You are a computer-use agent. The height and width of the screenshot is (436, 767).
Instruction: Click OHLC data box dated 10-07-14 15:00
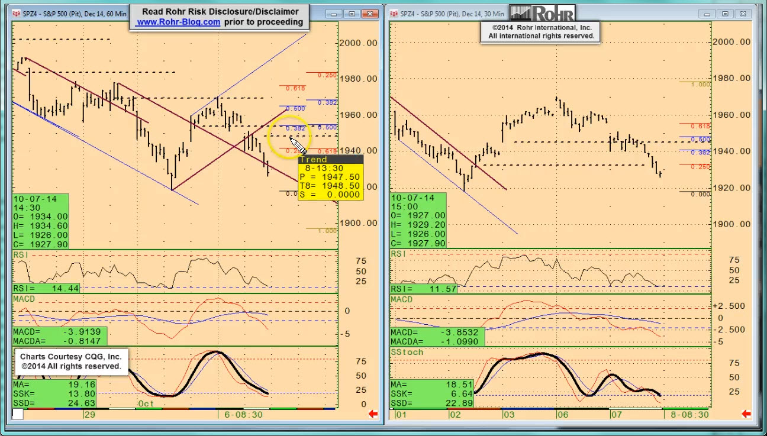pyautogui.click(x=418, y=221)
